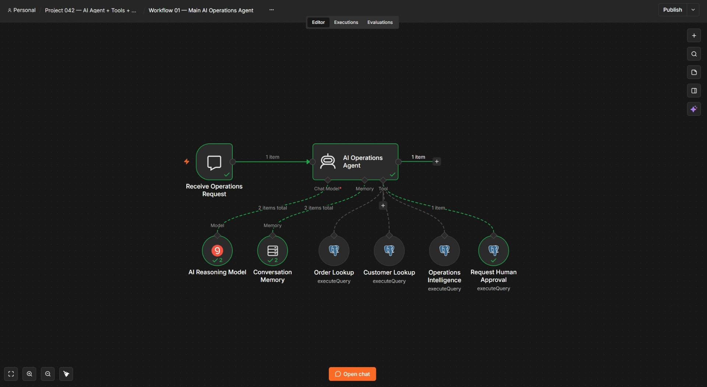Open the AI assistant sparkle icon
Viewport: 707px width, 387px height.
694,109
